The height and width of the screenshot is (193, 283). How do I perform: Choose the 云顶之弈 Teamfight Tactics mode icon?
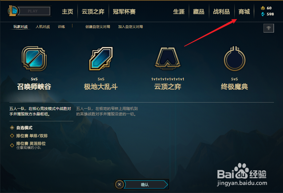(168, 59)
